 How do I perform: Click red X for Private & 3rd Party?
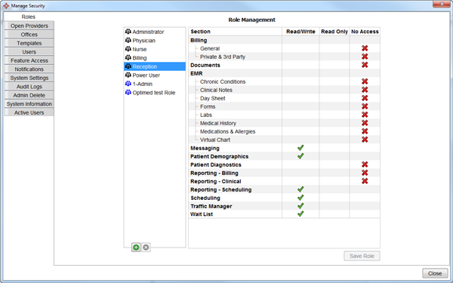coord(365,57)
